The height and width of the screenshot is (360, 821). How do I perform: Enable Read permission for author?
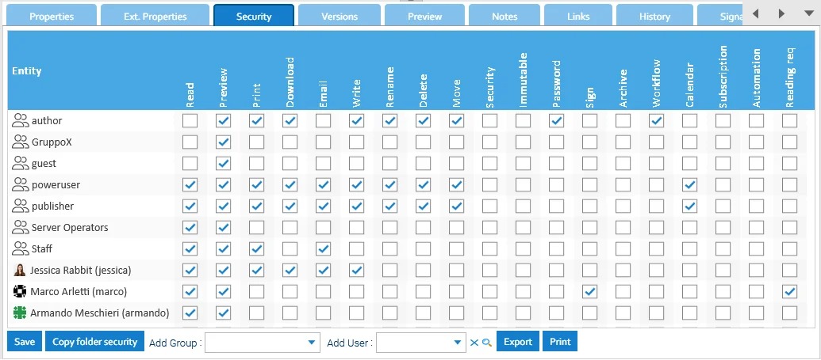point(190,121)
